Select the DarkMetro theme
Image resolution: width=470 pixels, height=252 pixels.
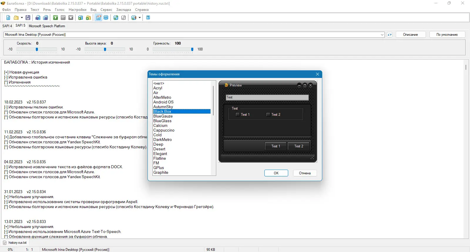click(x=182, y=139)
